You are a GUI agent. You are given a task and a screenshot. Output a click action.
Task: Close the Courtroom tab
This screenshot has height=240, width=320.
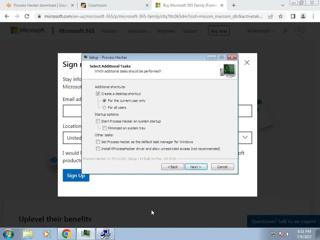point(147,6)
